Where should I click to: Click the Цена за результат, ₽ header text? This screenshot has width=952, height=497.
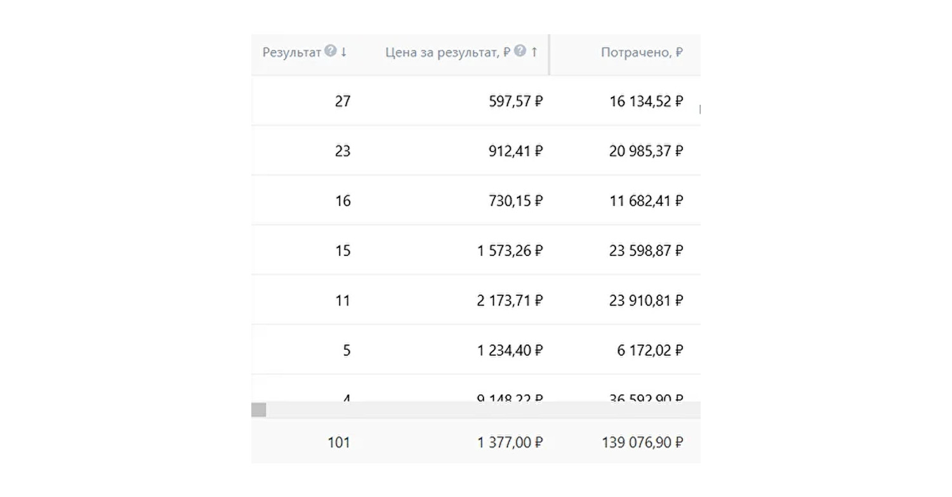pyautogui.click(x=447, y=53)
